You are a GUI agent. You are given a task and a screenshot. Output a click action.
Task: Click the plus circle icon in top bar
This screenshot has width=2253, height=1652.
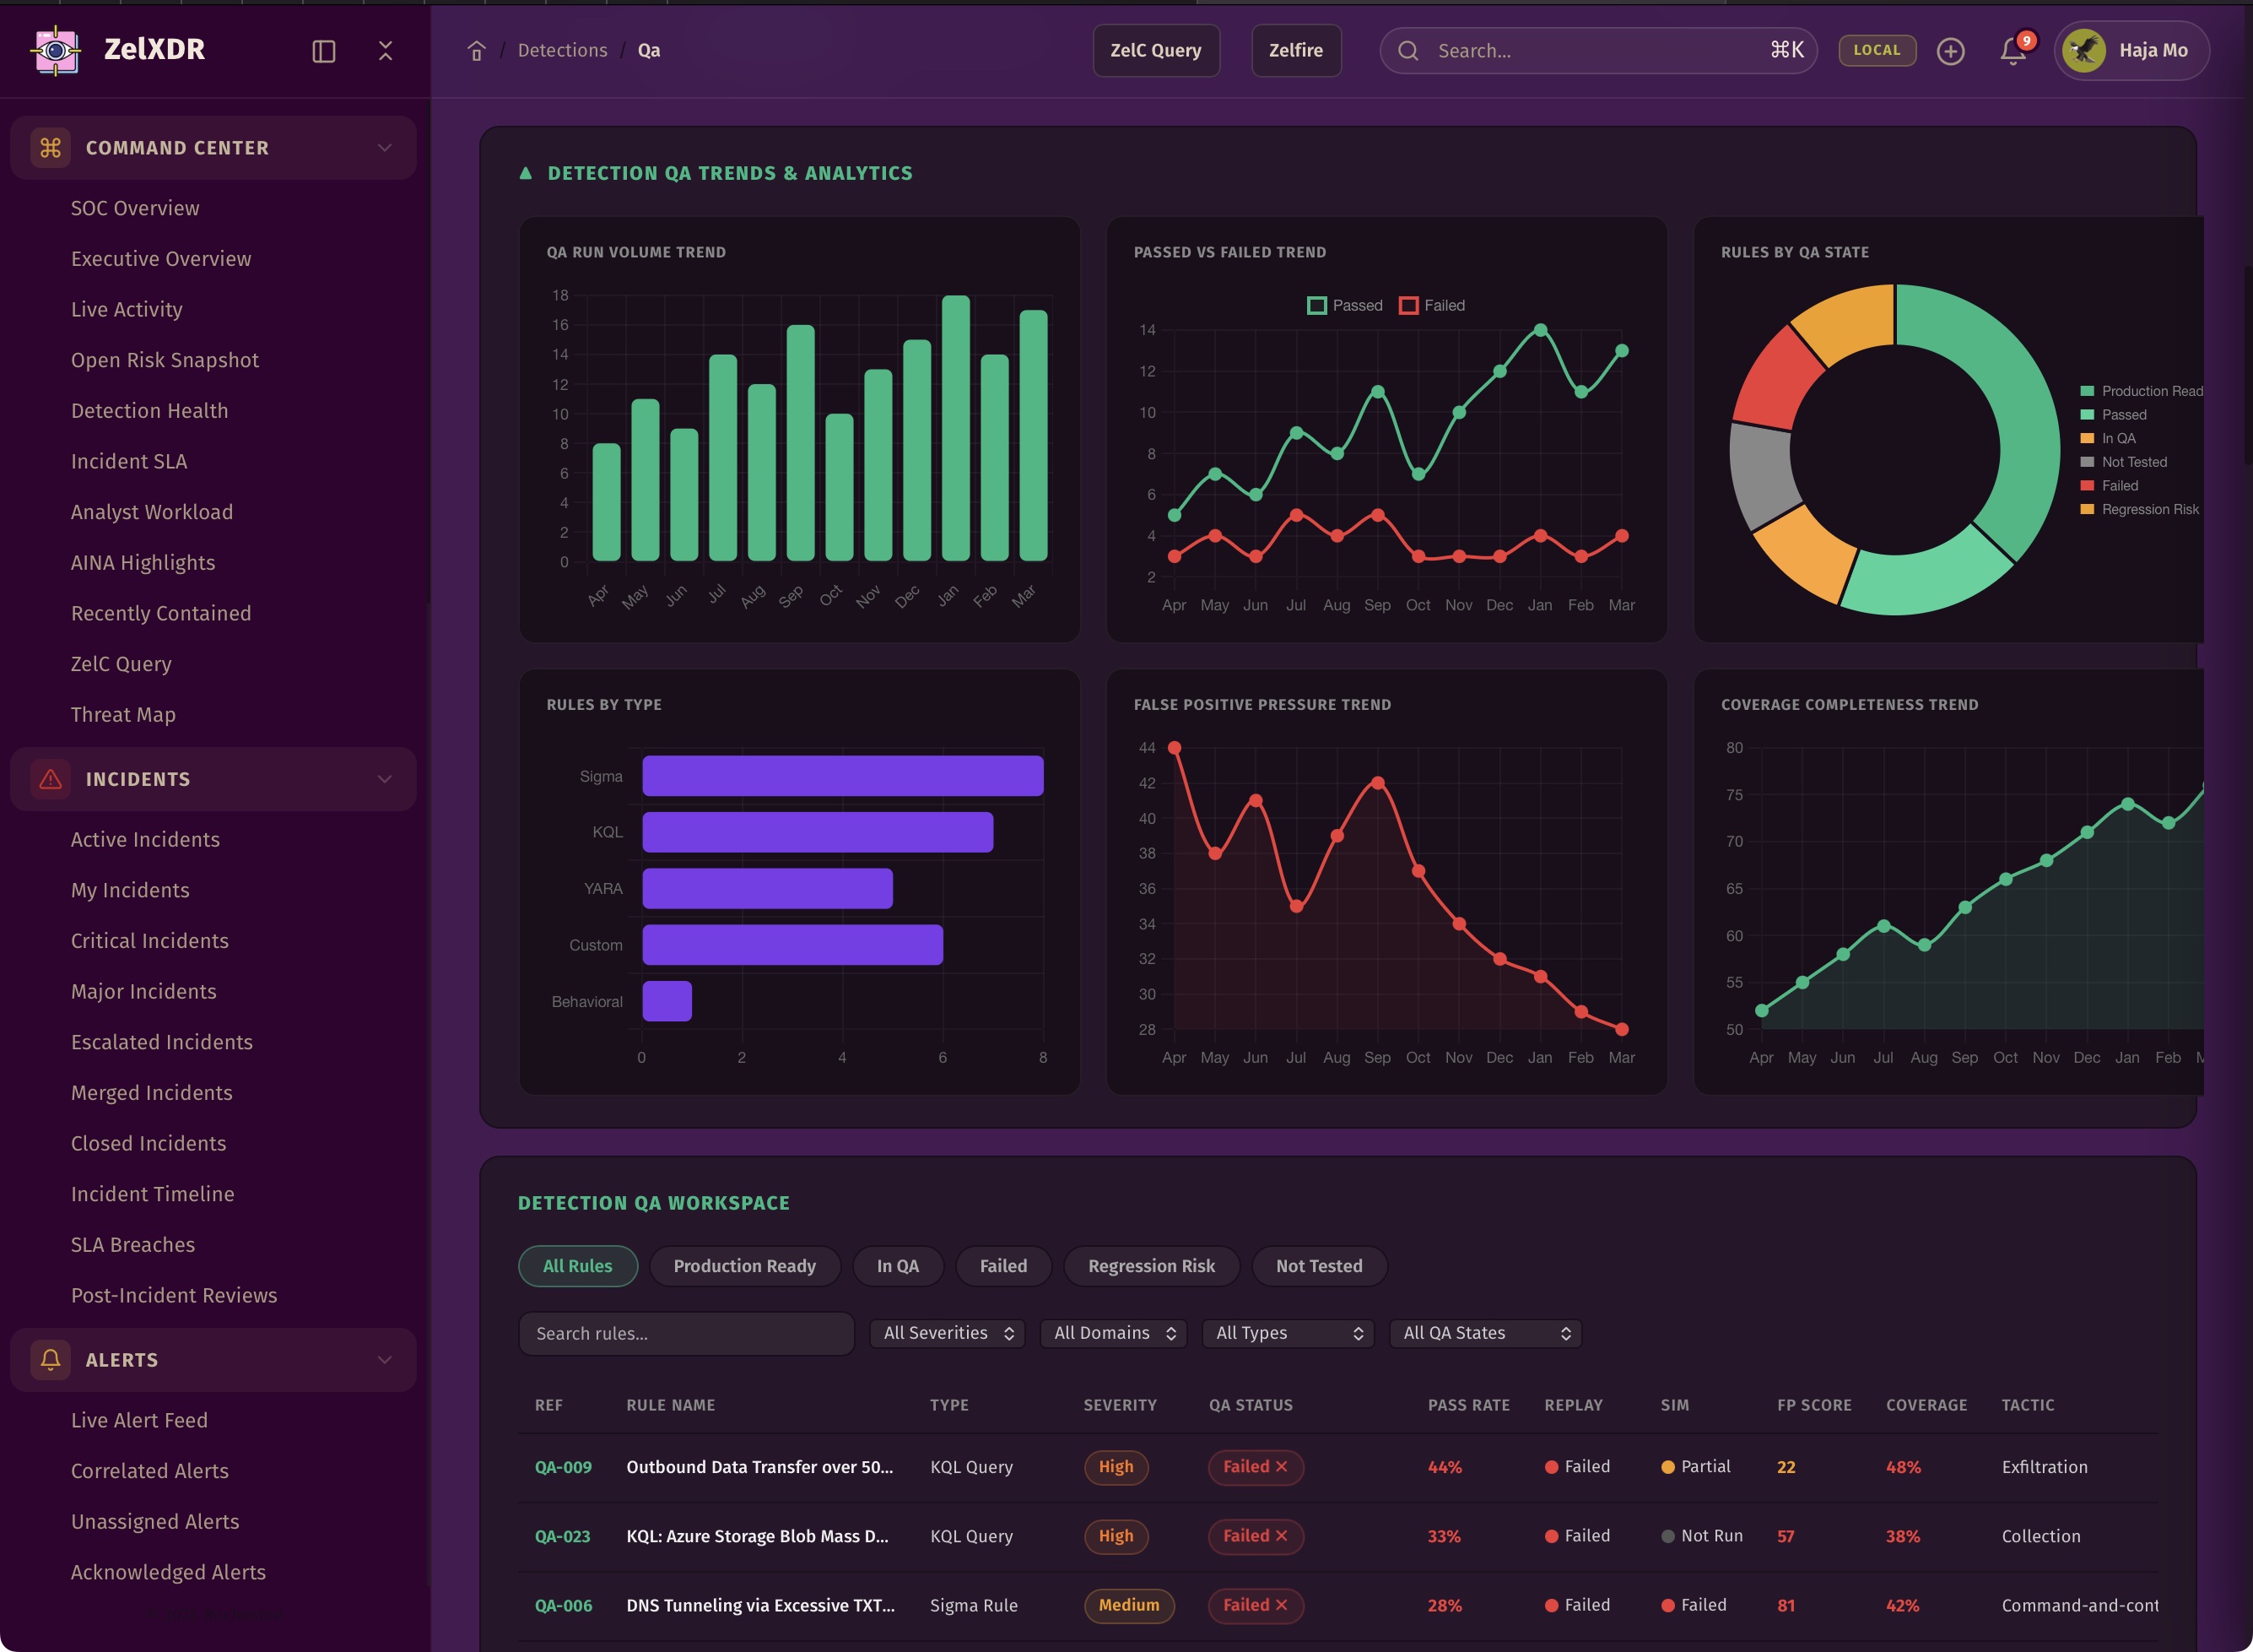tap(1950, 51)
